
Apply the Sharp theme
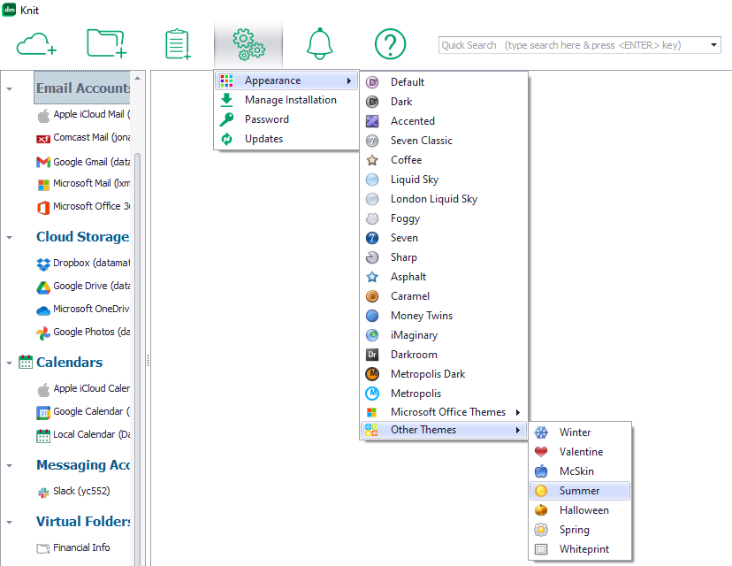coord(443,257)
